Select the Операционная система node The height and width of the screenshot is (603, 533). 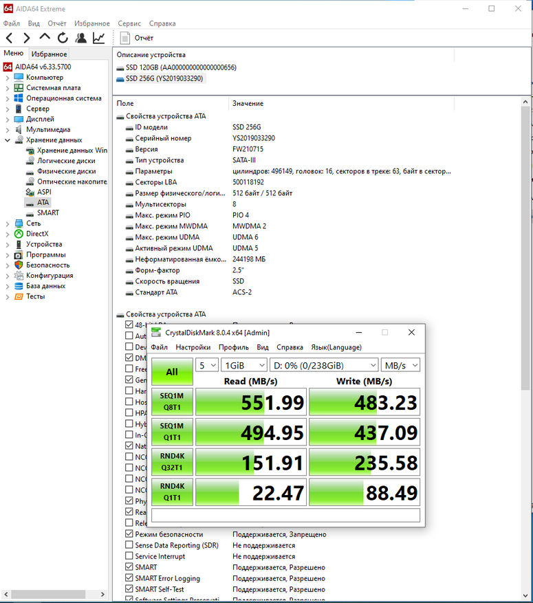coord(64,98)
